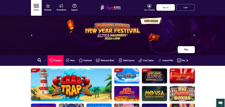Open the Casino slot machine icon
Image resolution: width=225 pixels, height=107 pixels.
(x=36, y=6)
